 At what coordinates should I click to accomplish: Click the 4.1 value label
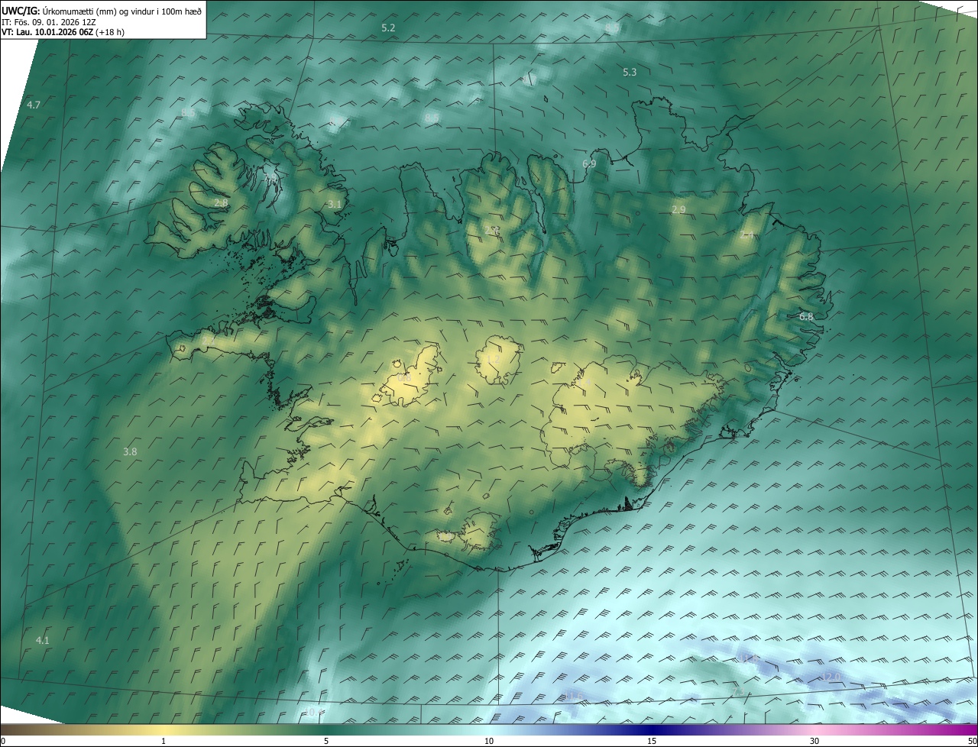(x=43, y=640)
